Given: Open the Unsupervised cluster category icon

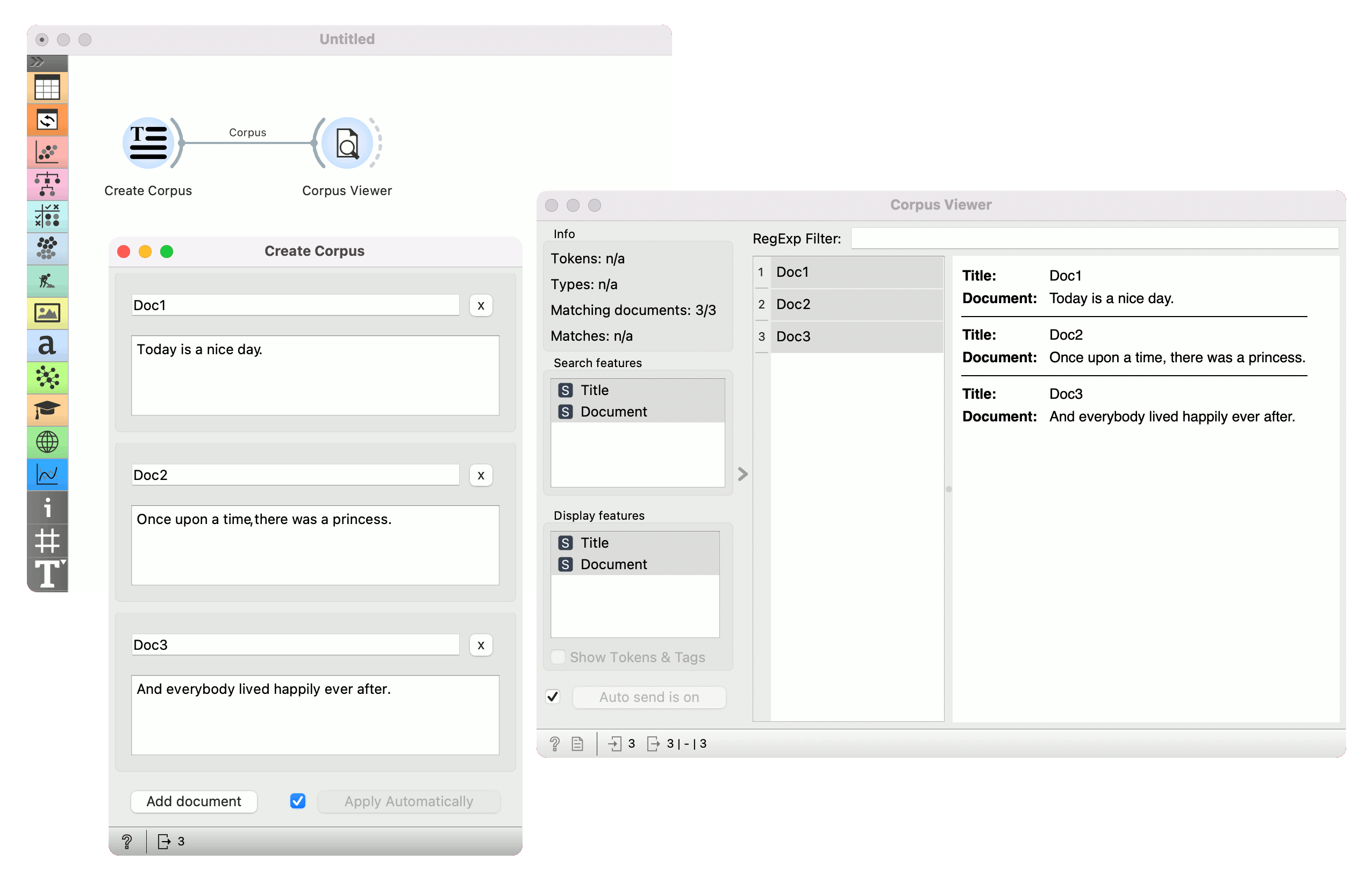Looking at the screenshot, I should (x=47, y=248).
